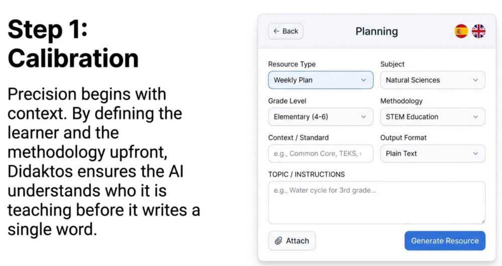Go back using the Back button
Viewport: 502px width, 266px height.
click(x=286, y=31)
